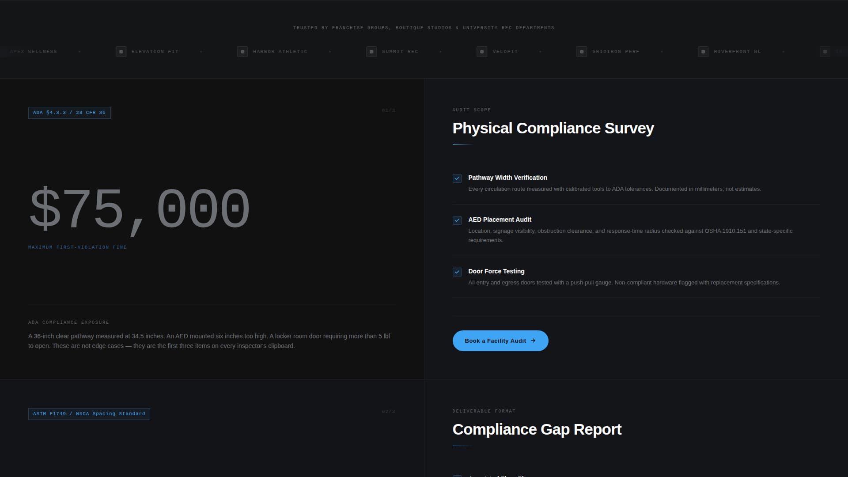This screenshot has width=848, height=477.
Task: Click the arrow in Book a Facility Audit
Action: pyautogui.click(x=533, y=341)
